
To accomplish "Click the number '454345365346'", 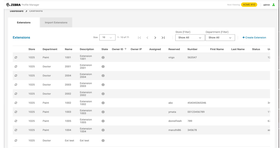I will [x=197, y=103].
